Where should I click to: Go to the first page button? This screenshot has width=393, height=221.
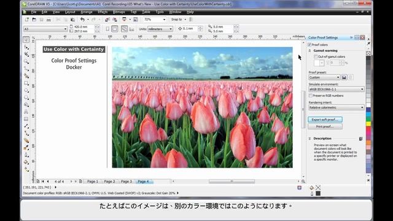[43, 182]
